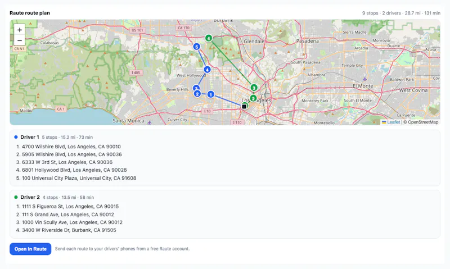Click the US 101 highway shield
This screenshot has width=450, height=269.
(x=137, y=30)
